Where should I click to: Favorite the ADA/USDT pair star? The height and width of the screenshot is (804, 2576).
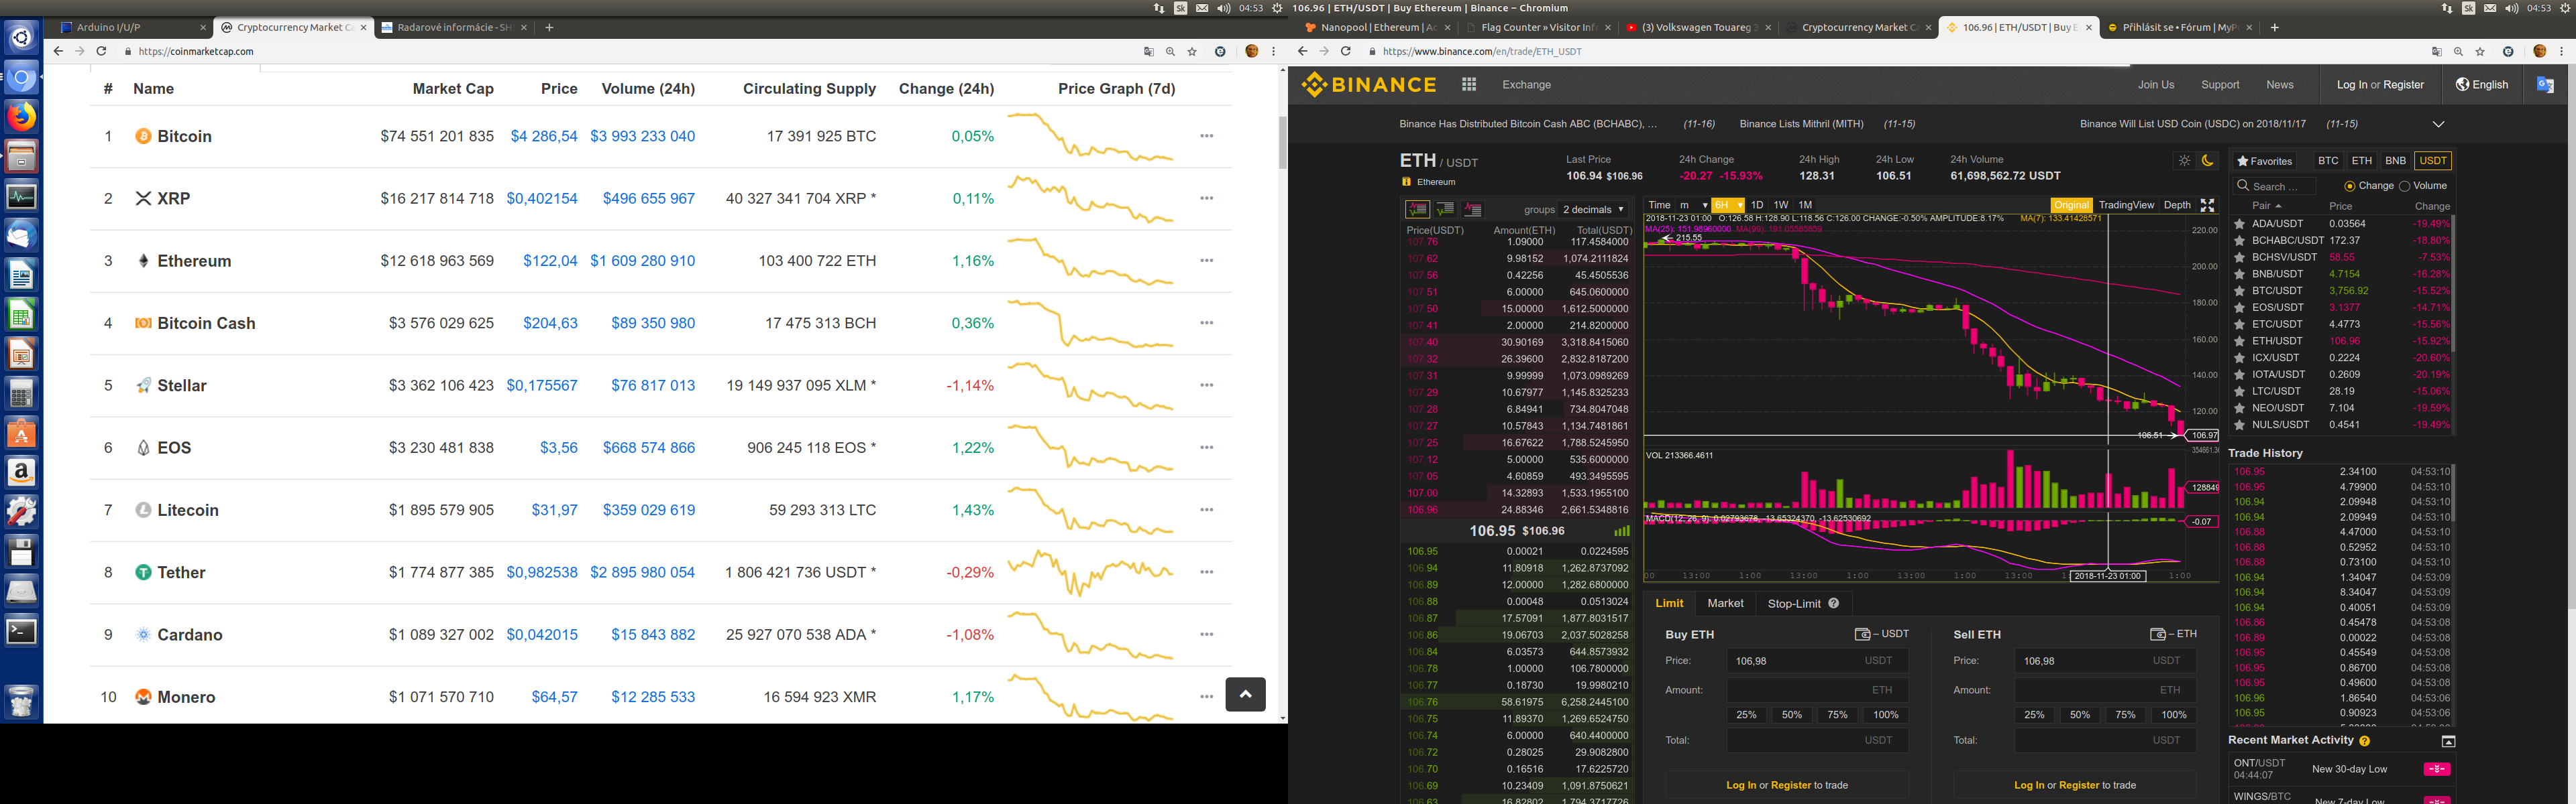[2240, 224]
